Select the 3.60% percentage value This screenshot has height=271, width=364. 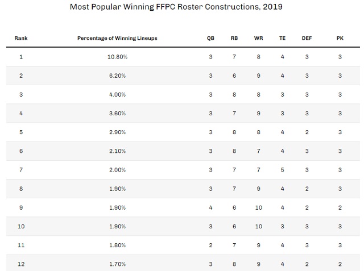point(117,114)
